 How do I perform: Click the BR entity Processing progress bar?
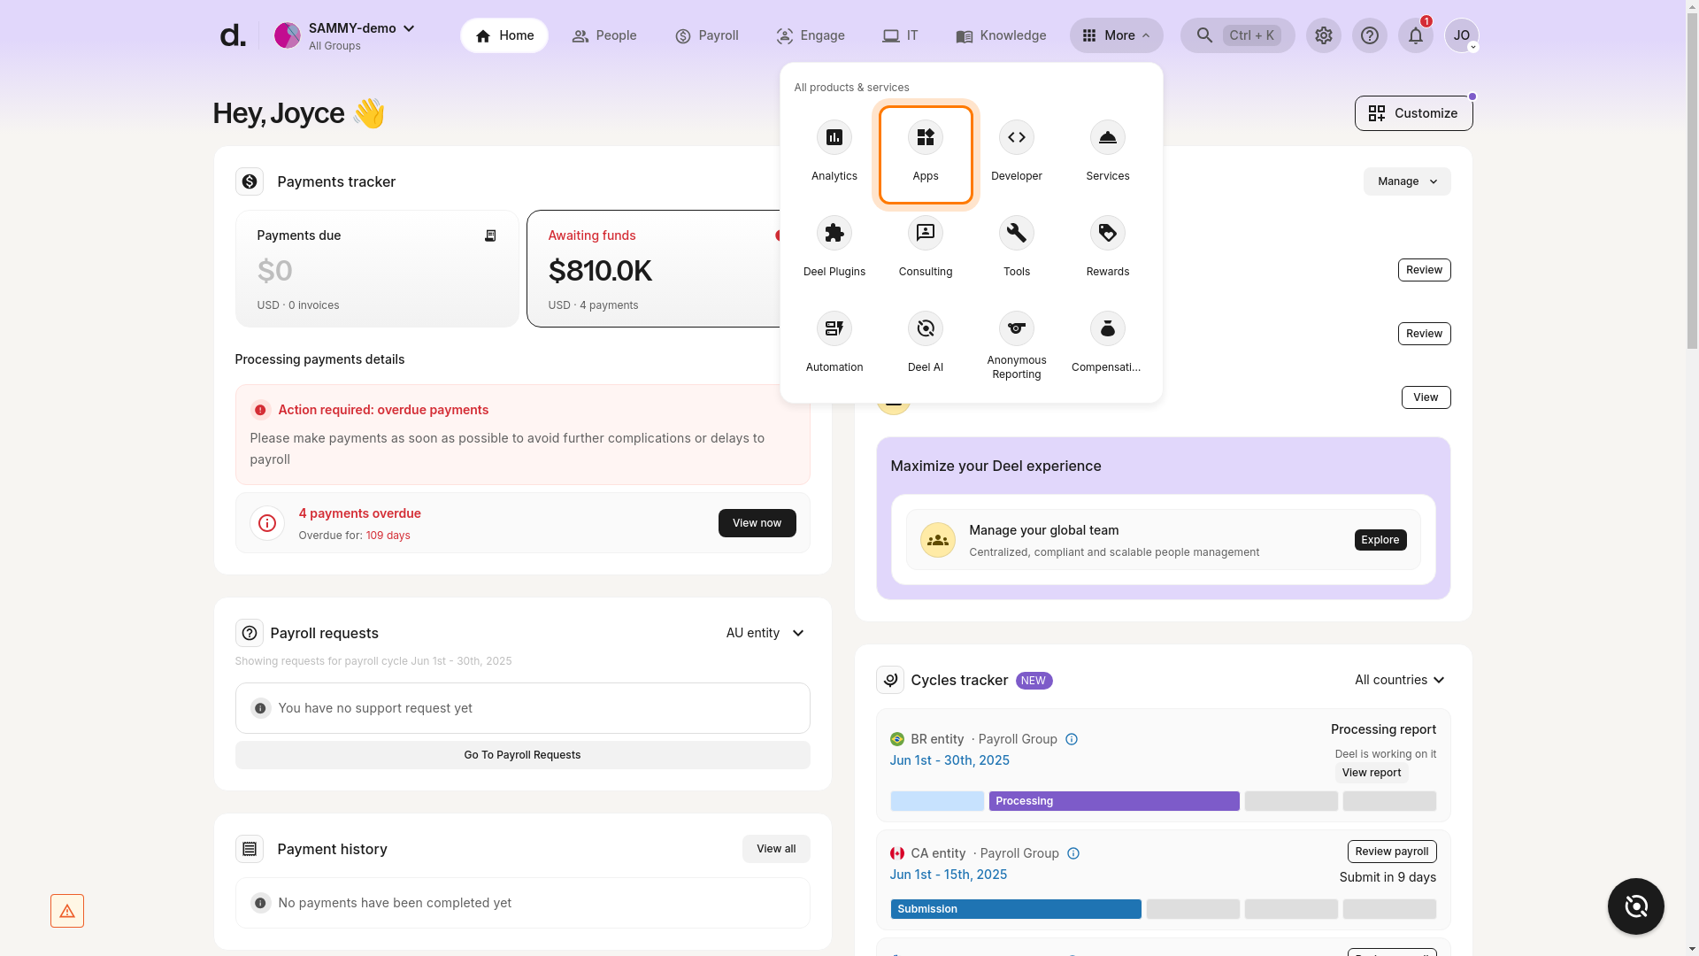pos(1113,801)
